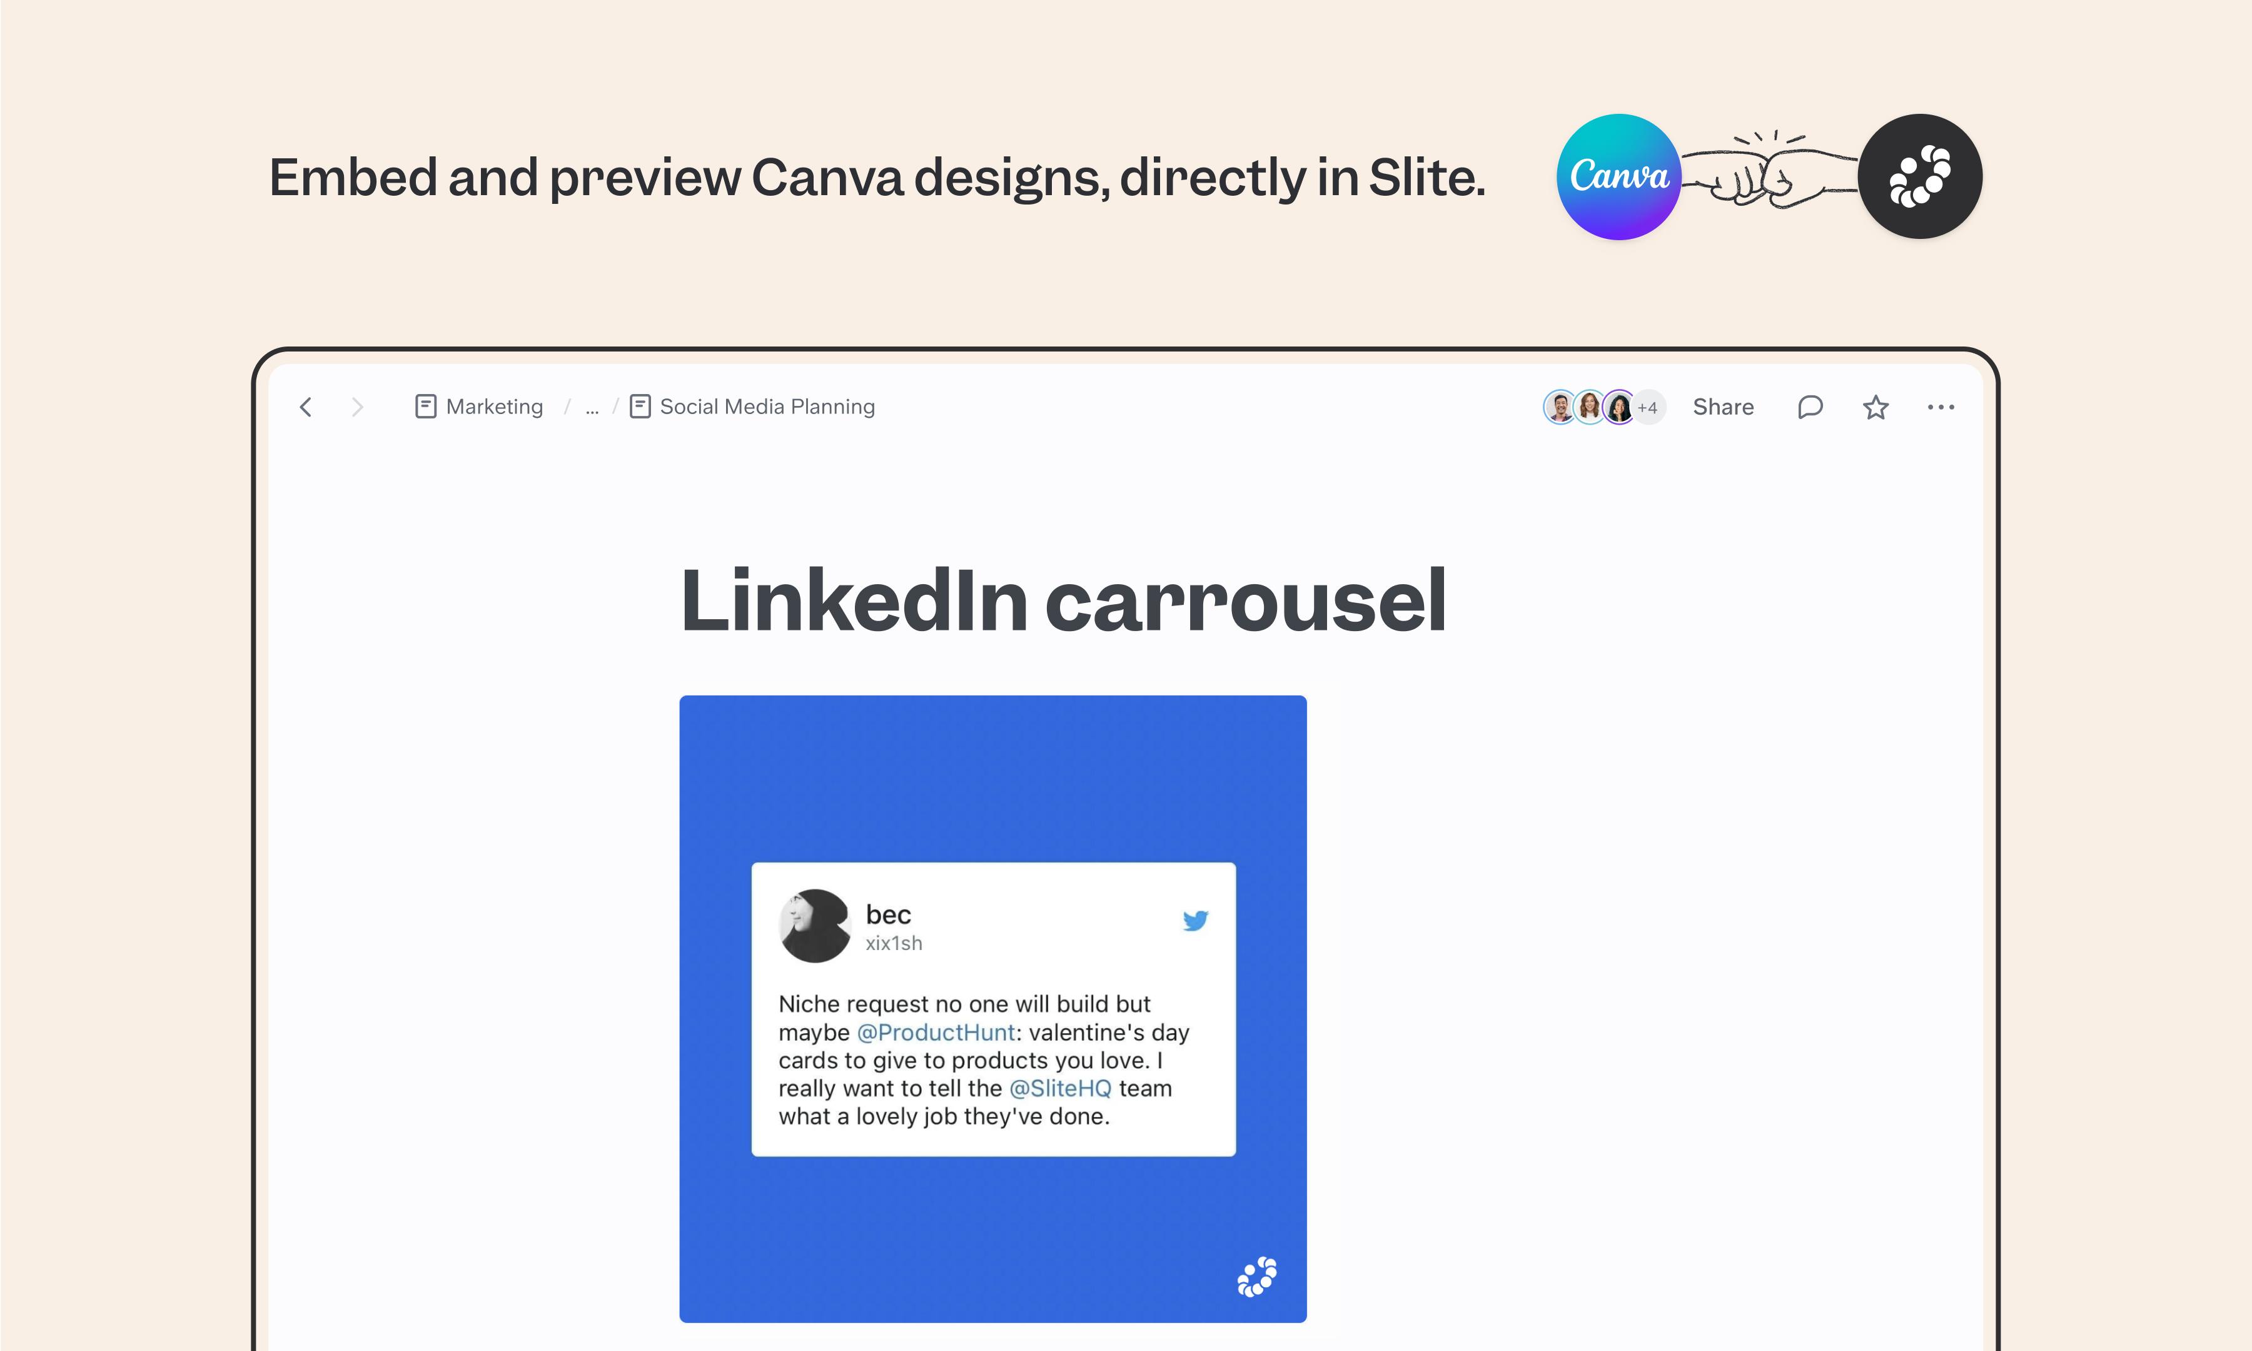Click the LinkedIn carrousel title
The height and width of the screenshot is (1351, 2252).
point(1063,599)
